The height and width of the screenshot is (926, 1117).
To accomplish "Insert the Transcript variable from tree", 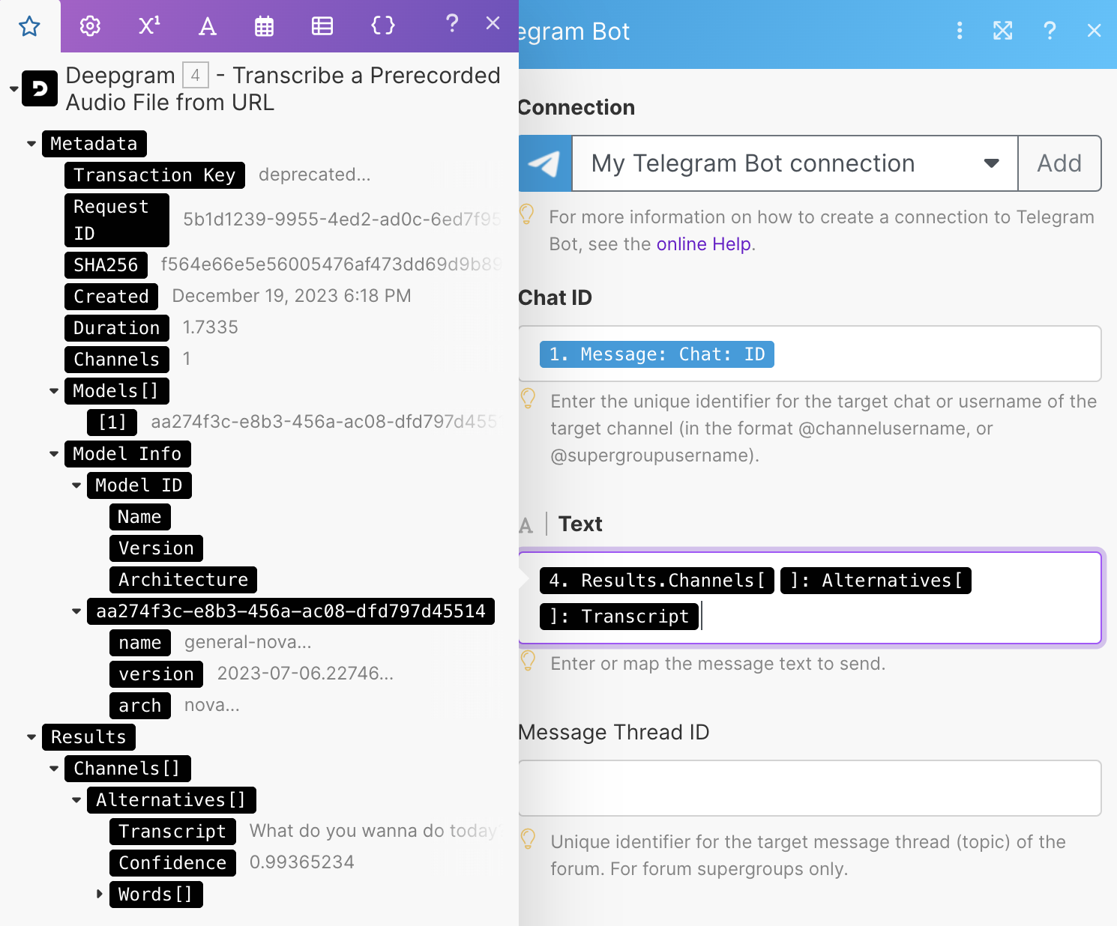I will click(x=172, y=832).
